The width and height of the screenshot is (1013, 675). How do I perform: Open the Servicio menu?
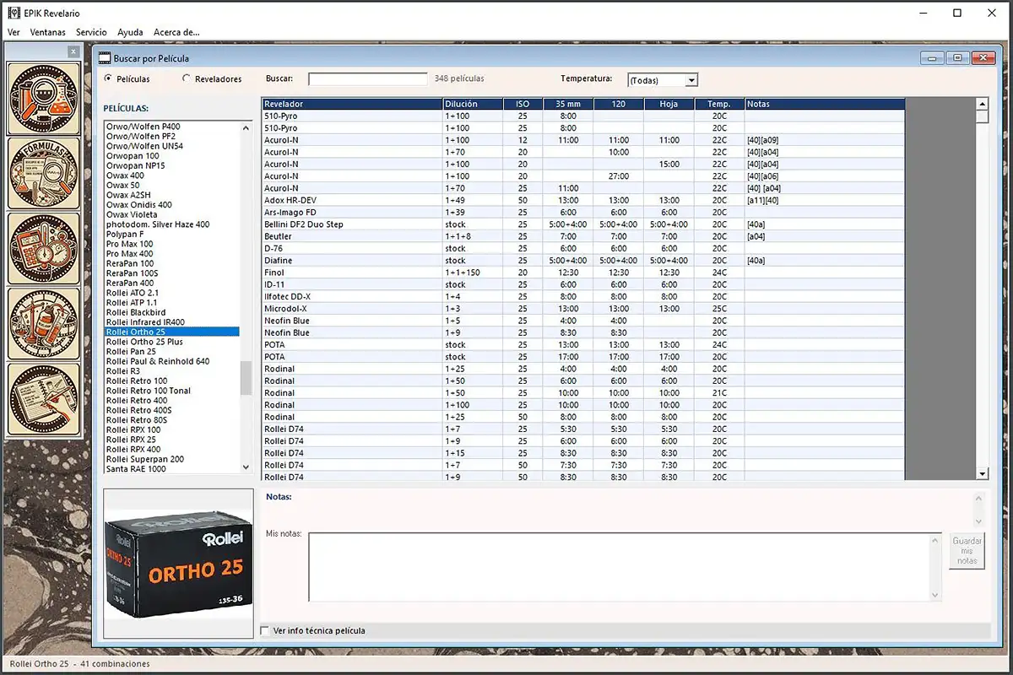[x=91, y=32]
